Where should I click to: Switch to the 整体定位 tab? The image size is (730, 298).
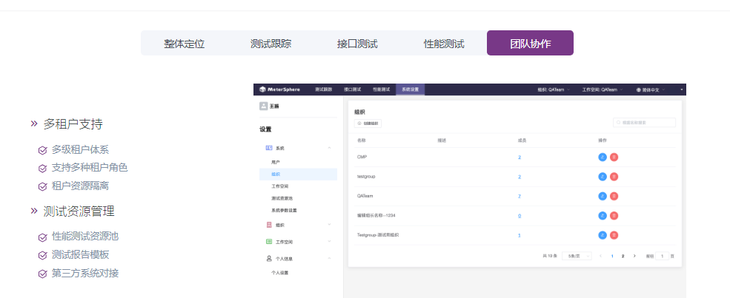(184, 43)
